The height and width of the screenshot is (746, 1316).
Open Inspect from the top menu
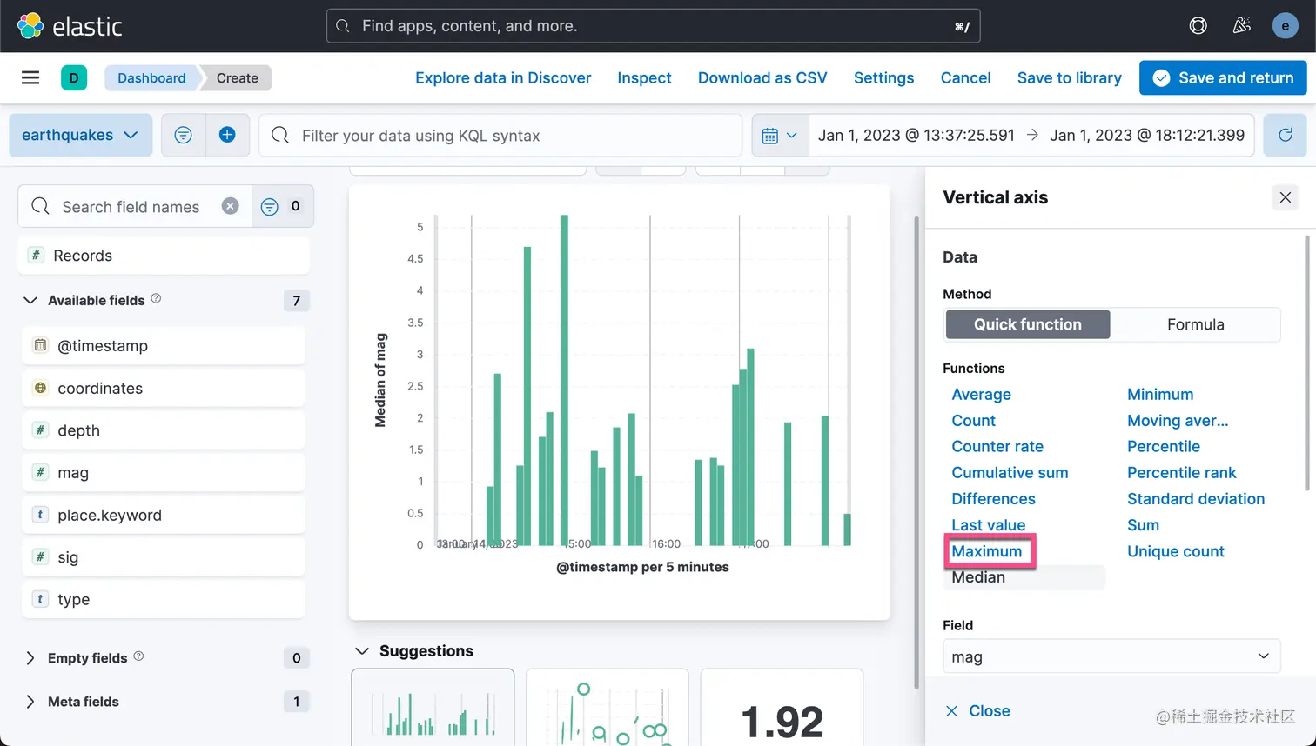tap(644, 77)
